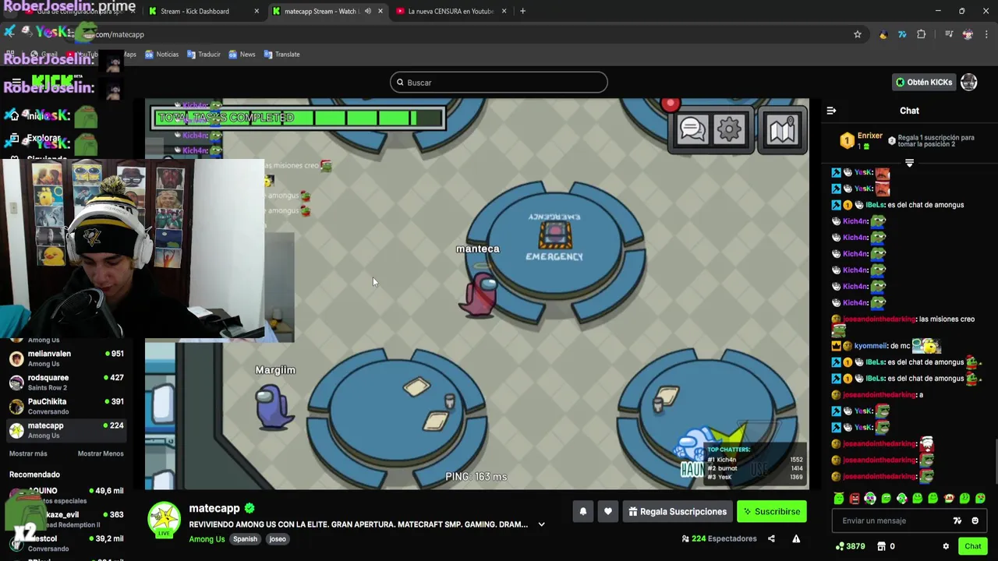Click the notification bell button

point(582,512)
